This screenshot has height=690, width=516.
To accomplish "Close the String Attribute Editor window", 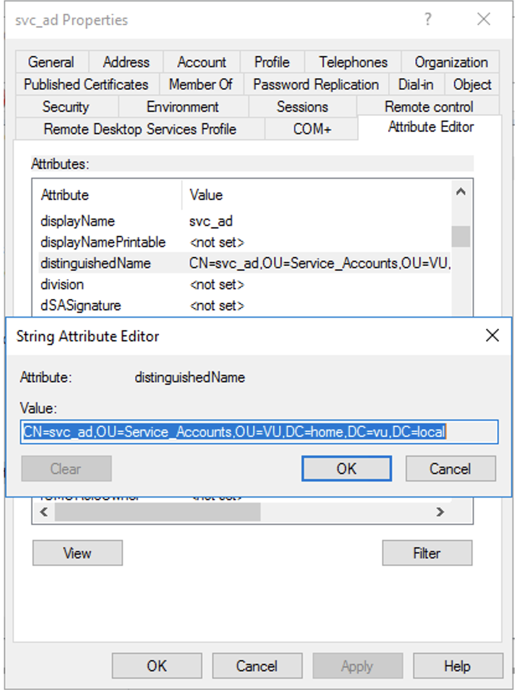I will (492, 336).
